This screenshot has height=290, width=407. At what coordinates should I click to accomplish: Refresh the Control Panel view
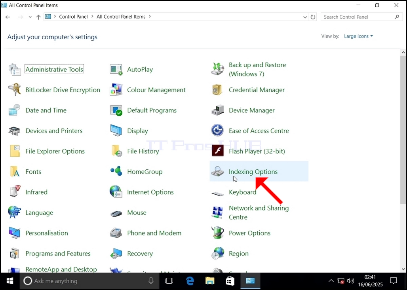coord(313,17)
